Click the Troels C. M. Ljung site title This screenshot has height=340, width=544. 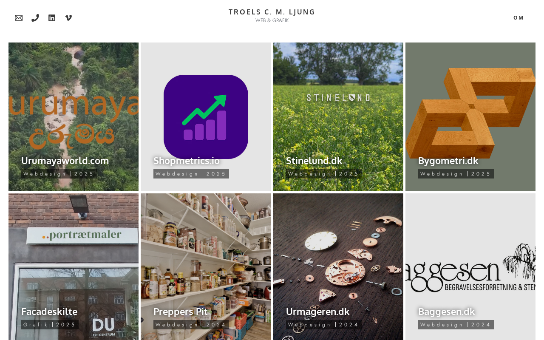click(x=272, y=12)
